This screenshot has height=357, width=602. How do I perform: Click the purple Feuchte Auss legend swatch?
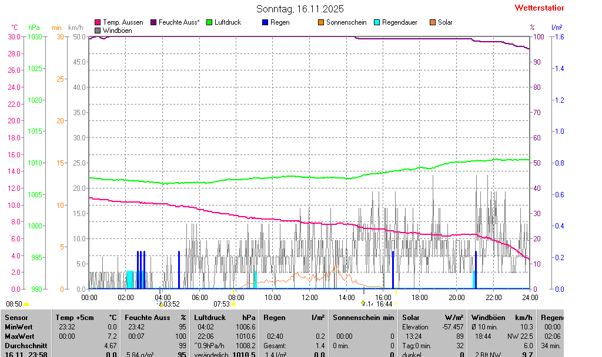[154, 22]
